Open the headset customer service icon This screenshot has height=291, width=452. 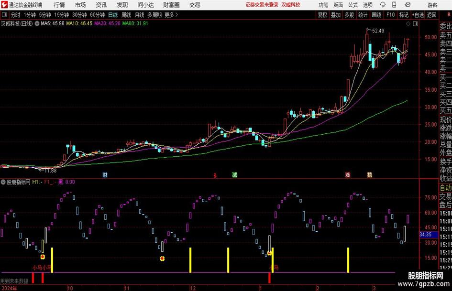coord(383,5)
